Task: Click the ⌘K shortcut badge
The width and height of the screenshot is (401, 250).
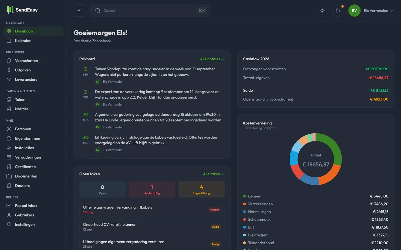Action: (202, 11)
